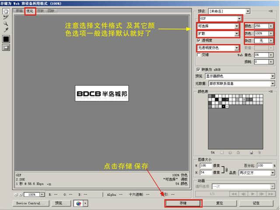Enable the 交错 interlaced checkbox
Screen dimensions: 280x210
coord(199,55)
